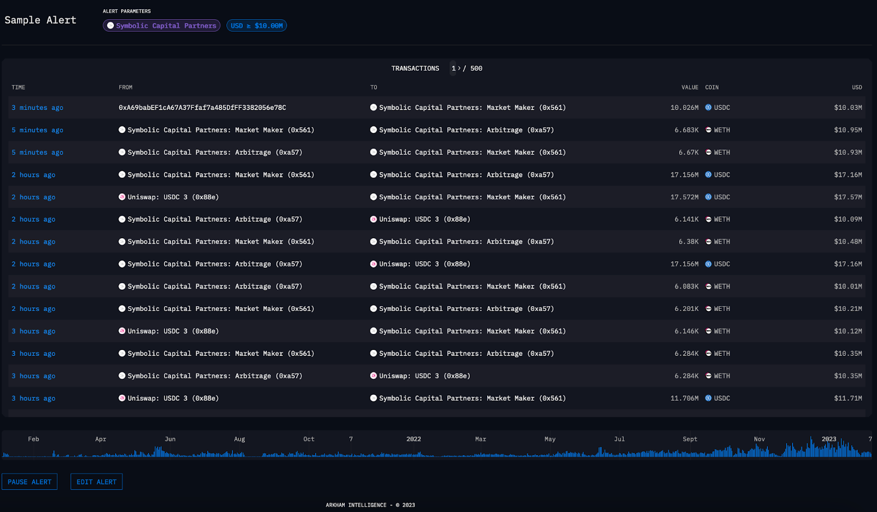This screenshot has width=877, height=512.
Task: Click the Uniswap sender icon in the $11.71M row
Action: (122, 399)
